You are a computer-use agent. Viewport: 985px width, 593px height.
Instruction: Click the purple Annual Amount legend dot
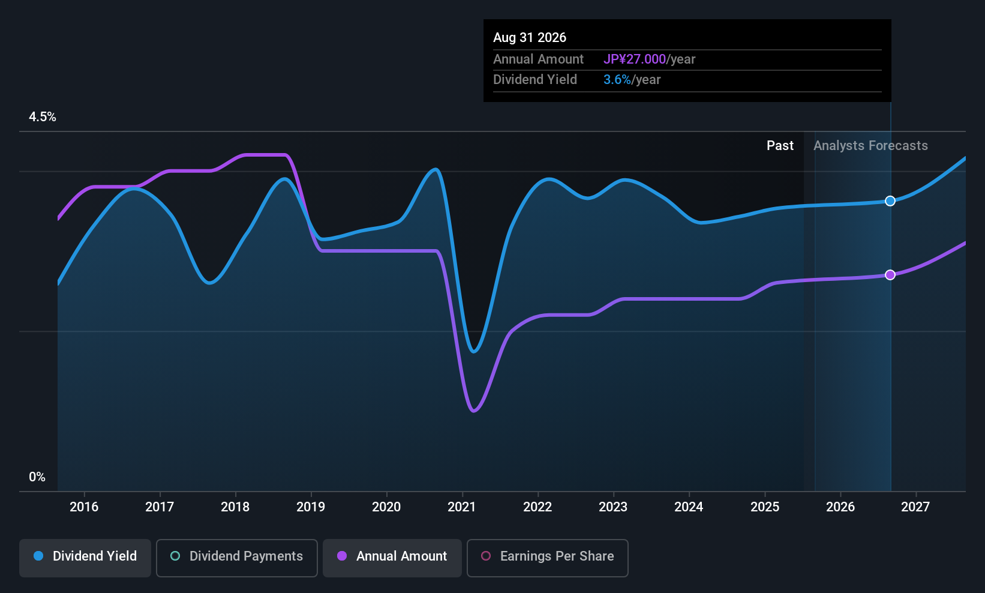(x=342, y=556)
